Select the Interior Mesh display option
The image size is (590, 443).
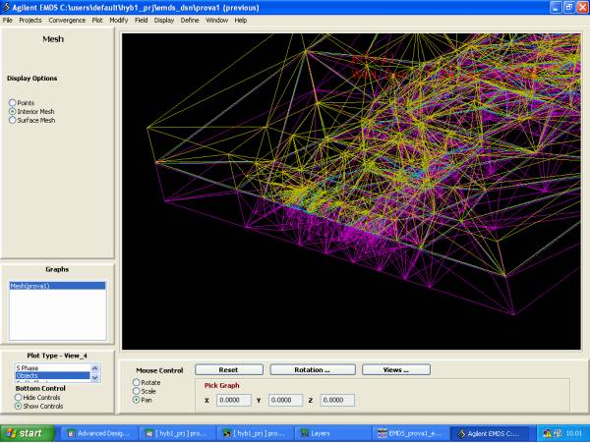pyautogui.click(x=13, y=112)
